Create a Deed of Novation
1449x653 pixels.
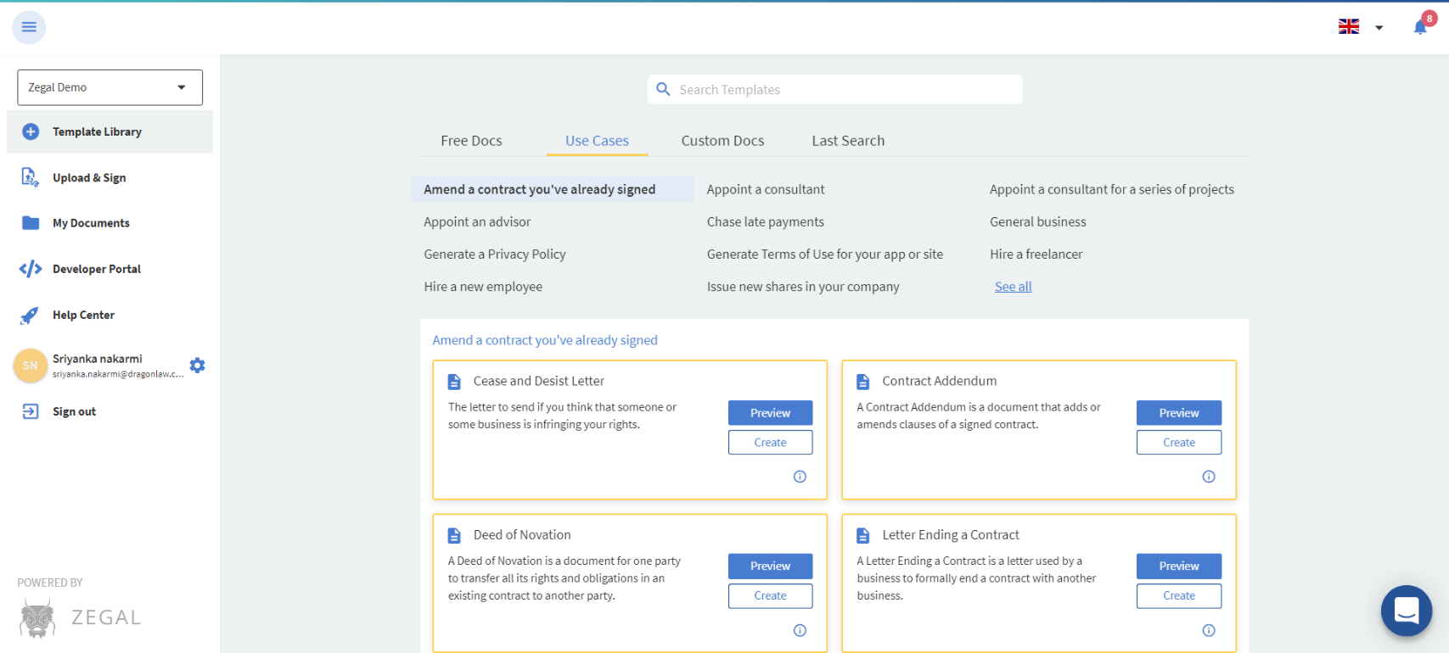click(770, 596)
